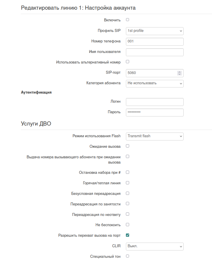Viewport: 212px width, 261px height.
Task: Open the CLIR dropdown
Action: click(x=155, y=246)
